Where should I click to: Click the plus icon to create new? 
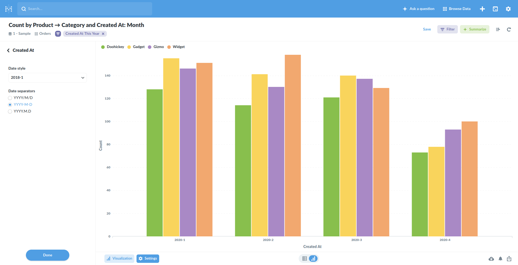click(x=482, y=9)
